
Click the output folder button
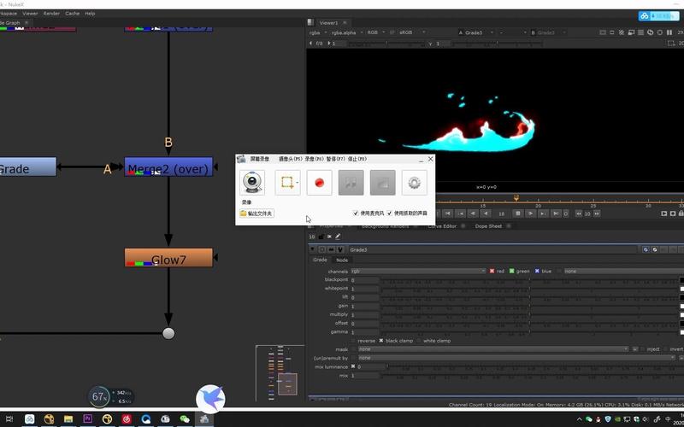coord(256,213)
